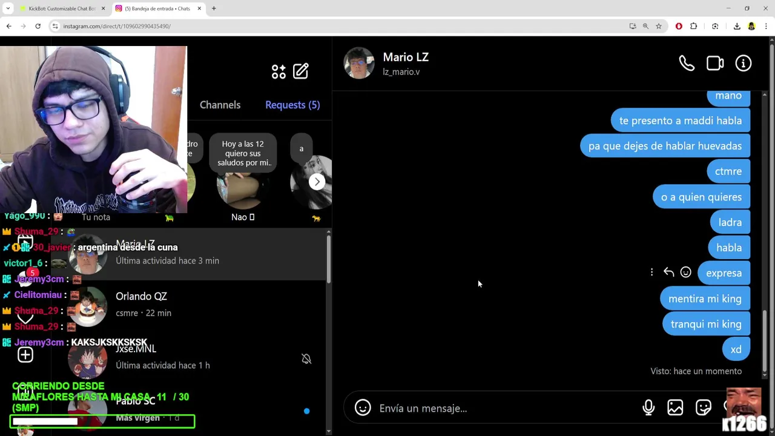Screen dimensions: 775x436
Task: Open the sticker or GIF picker
Action: [x=703, y=408]
